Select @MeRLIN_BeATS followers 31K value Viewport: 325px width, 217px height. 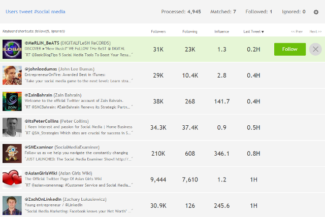(158, 49)
